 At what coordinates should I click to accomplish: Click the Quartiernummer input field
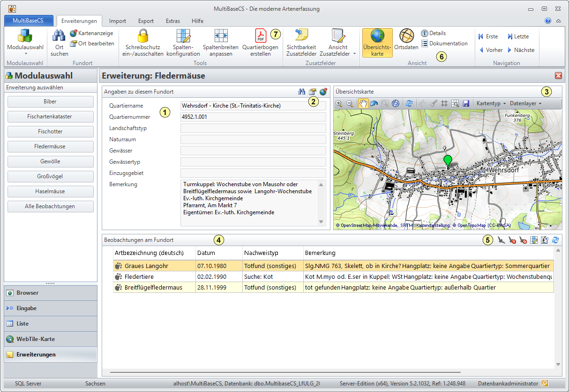click(x=253, y=117)
